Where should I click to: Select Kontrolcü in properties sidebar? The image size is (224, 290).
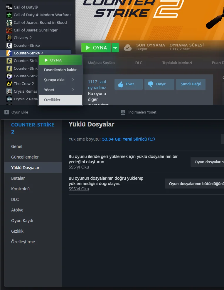point(33,189)
